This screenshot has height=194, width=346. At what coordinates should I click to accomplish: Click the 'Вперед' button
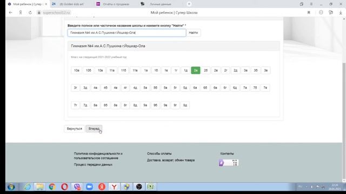tap(94, 129)
